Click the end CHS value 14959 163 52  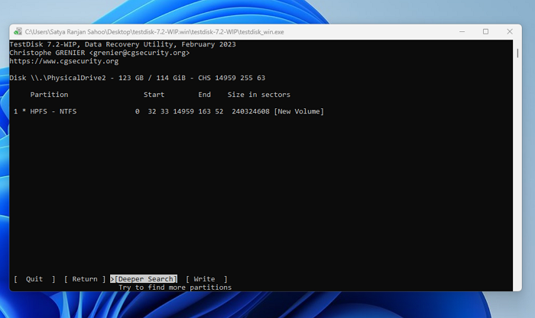coord(198,111)
